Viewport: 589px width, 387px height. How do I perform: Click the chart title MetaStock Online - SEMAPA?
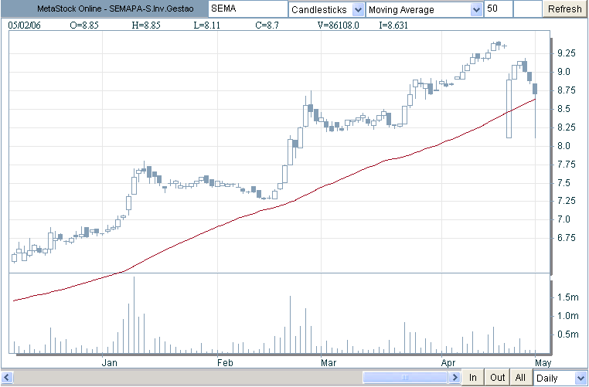pos(115,8)
